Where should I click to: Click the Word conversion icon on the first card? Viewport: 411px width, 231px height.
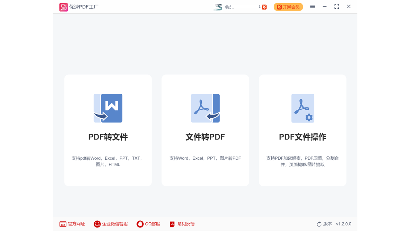point(108,108)
